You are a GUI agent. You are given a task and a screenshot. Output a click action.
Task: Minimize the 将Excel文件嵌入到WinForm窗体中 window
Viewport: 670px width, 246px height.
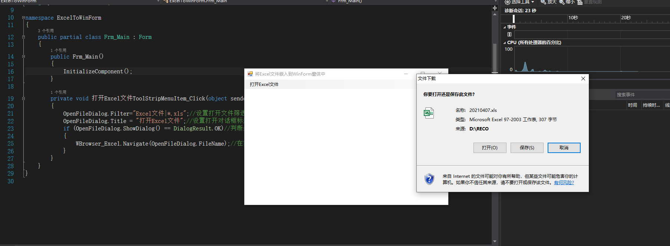406,74
